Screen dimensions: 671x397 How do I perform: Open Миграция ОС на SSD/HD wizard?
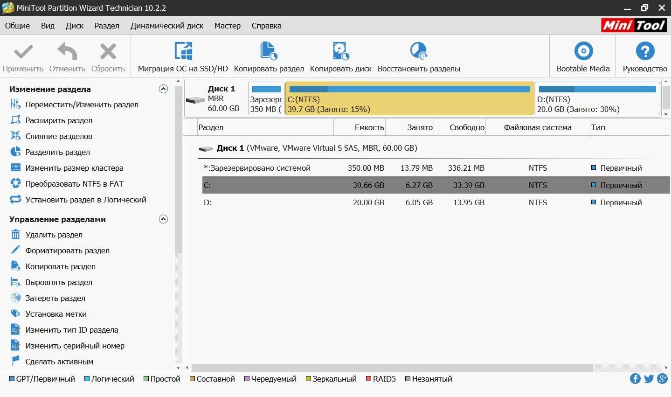point(183,57)
